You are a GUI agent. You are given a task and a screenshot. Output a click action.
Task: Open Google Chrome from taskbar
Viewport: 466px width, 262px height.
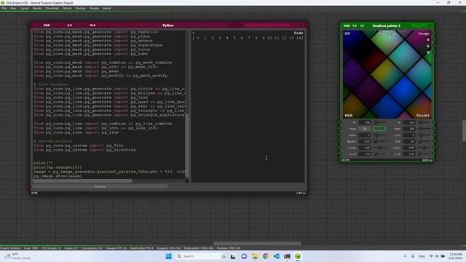coord(265,256)
